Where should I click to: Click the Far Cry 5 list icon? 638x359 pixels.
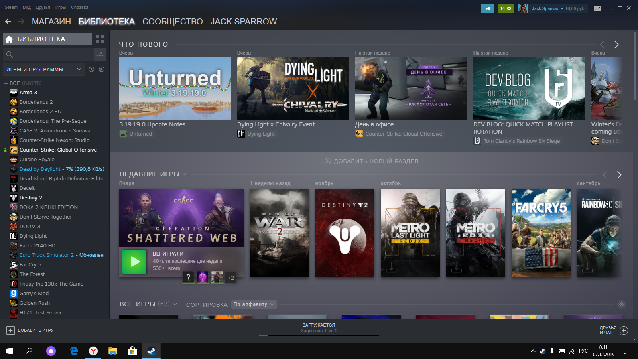click(x=14, y=264)
